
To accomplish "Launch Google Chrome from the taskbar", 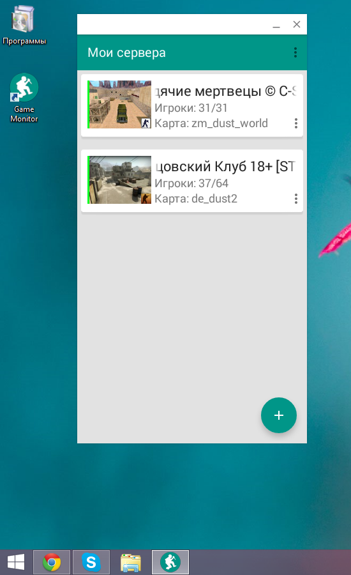I will pos(52,562).
